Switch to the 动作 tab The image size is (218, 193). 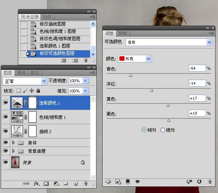coord(47,17)
